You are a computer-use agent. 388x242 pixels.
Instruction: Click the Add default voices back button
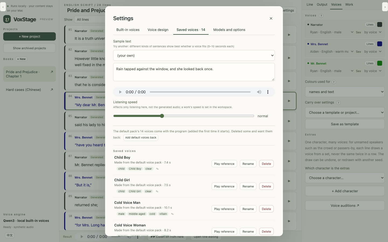click(x=141, y=138)
